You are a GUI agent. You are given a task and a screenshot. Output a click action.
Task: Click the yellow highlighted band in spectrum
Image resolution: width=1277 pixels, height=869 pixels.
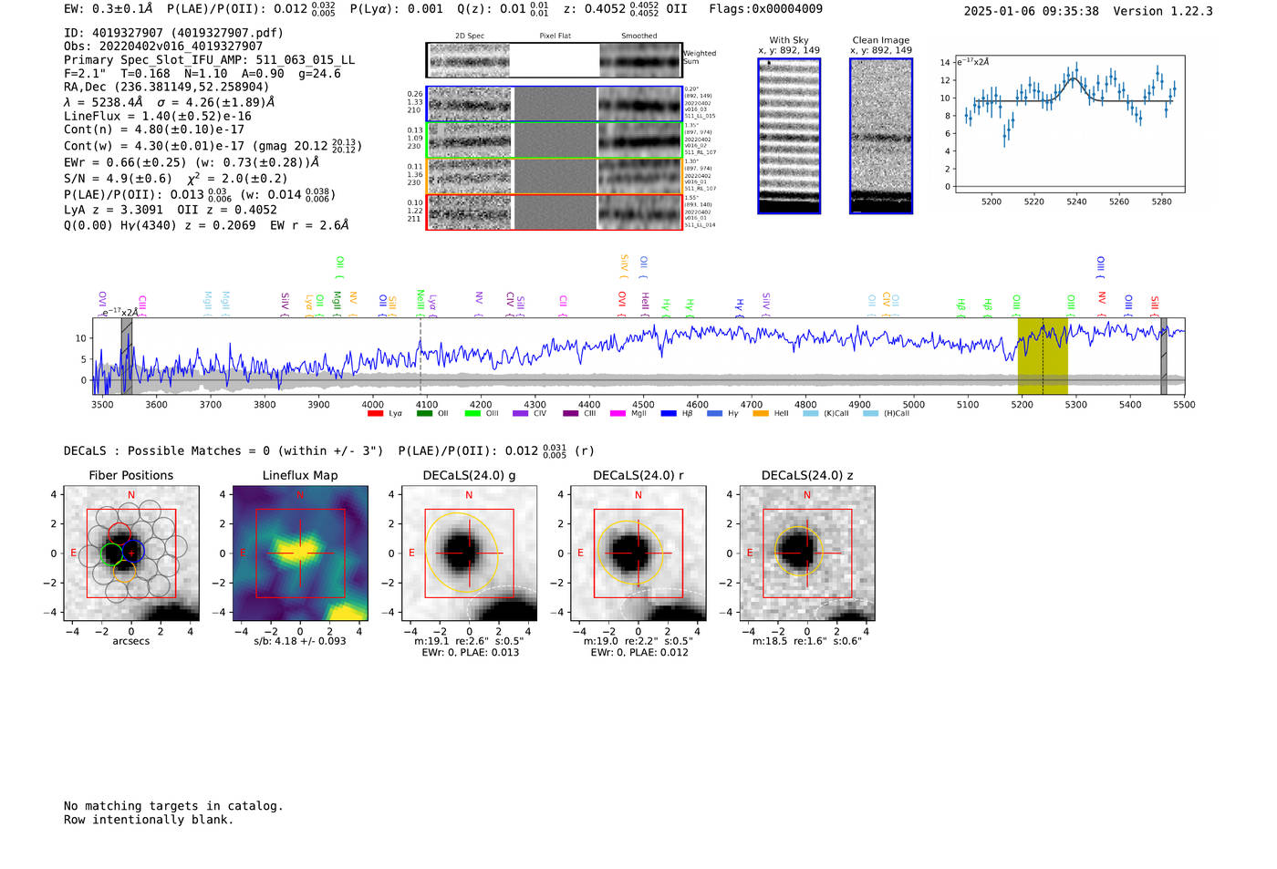click(x=1043, y=356)
